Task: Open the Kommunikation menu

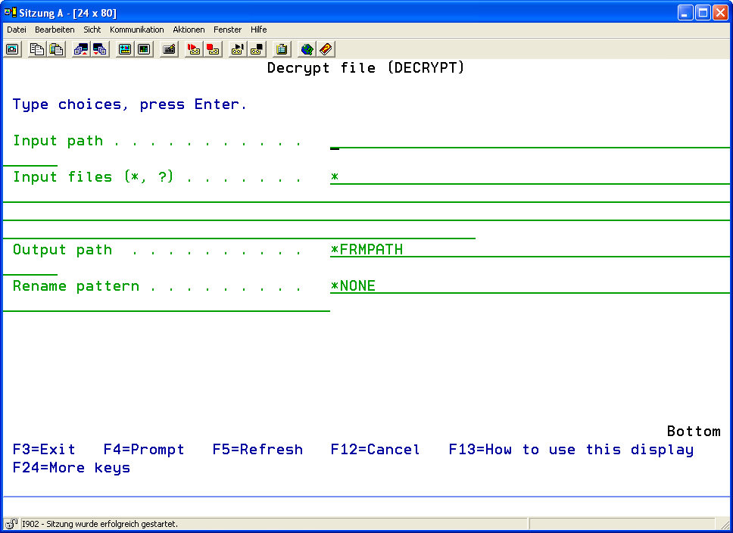Action: (136, 30)
